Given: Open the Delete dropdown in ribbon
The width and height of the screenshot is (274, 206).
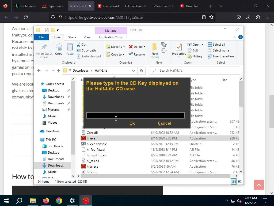Looking at the screenshot, I should coord(137,47).
